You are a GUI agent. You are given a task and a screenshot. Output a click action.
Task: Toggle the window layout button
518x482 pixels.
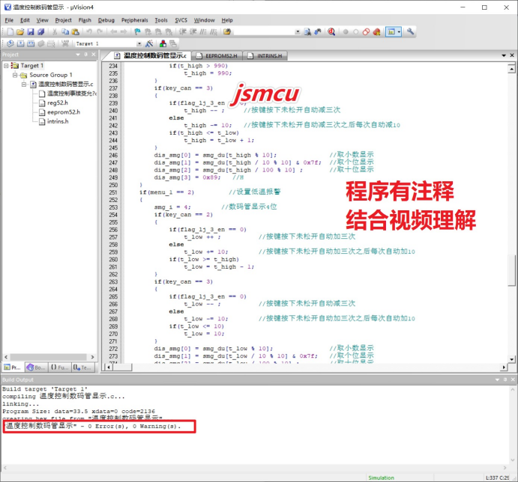tap(391, 31)
